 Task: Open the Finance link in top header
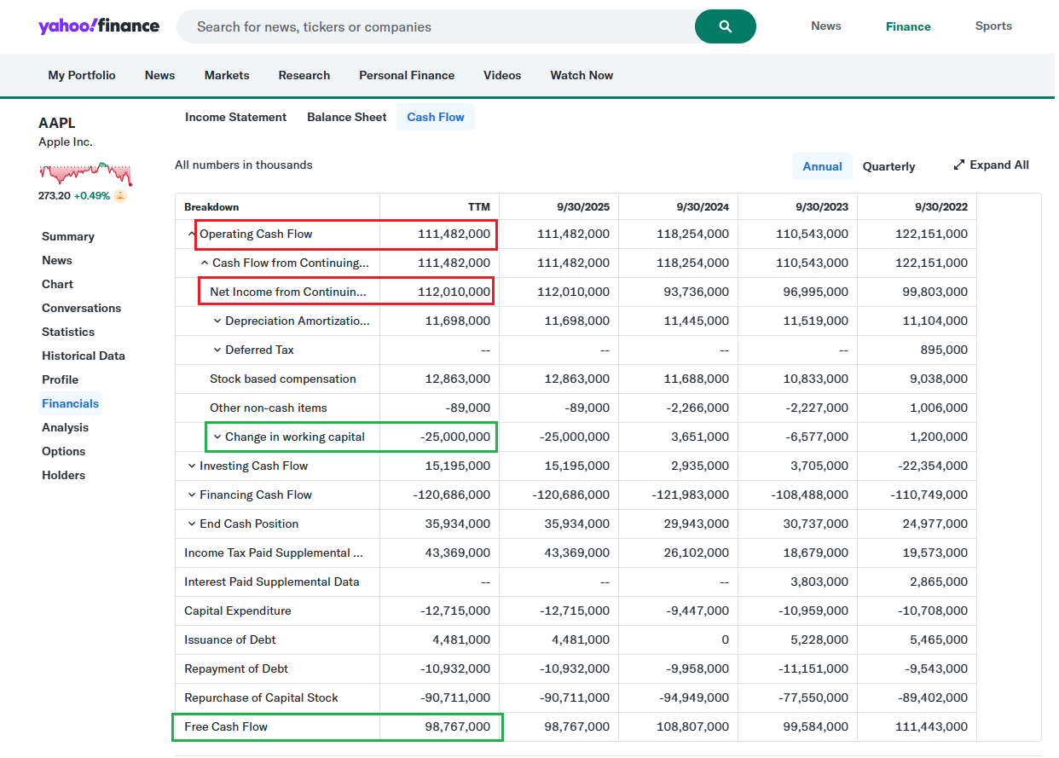908,26
